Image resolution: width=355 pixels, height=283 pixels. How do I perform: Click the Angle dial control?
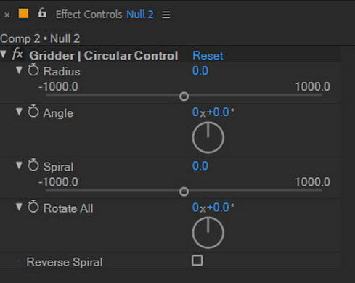(208, 137)
